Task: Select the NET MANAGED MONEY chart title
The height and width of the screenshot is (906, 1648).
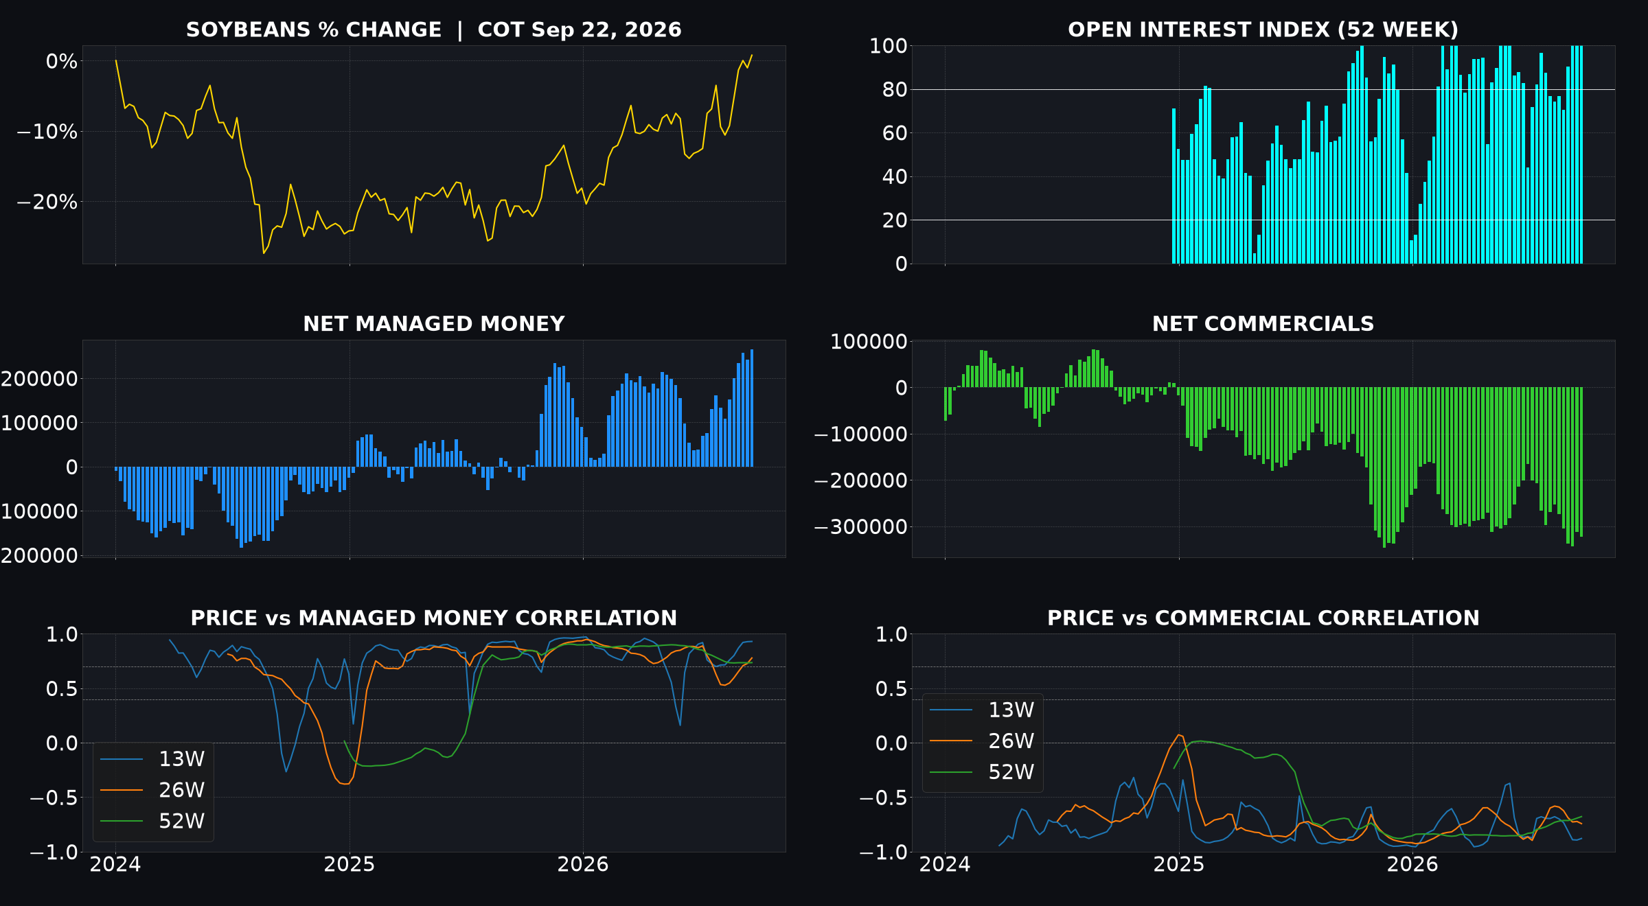Action: pos(434,324)
